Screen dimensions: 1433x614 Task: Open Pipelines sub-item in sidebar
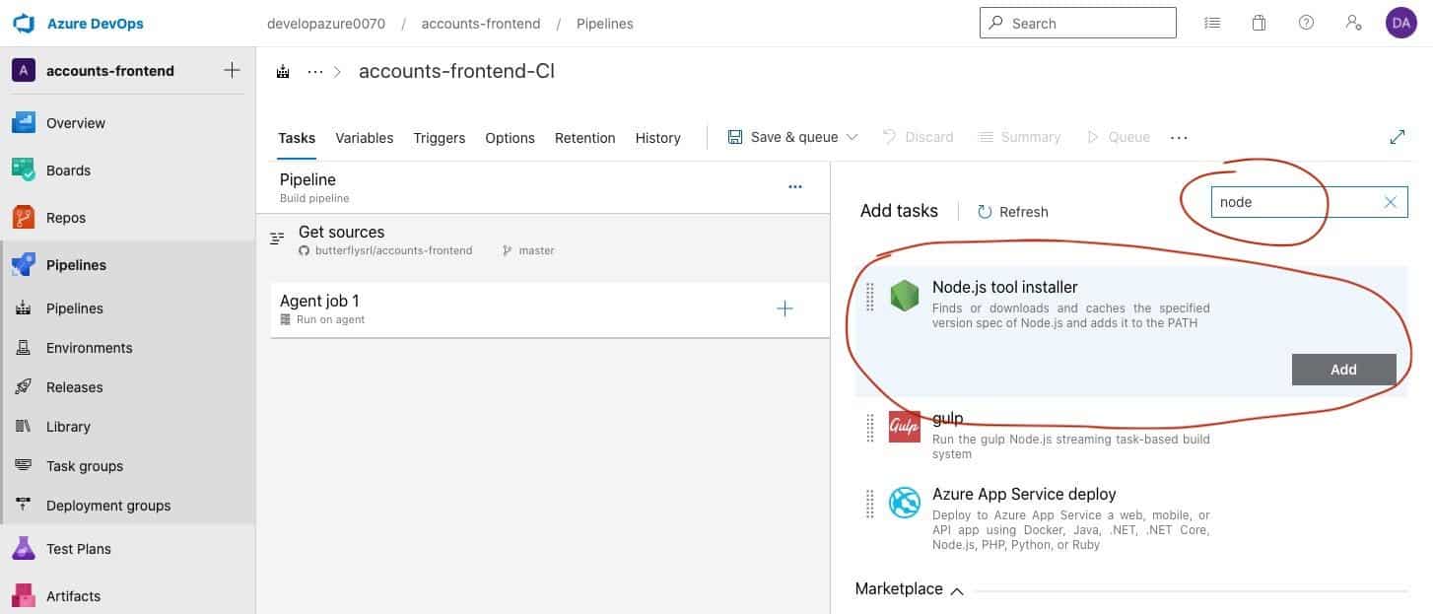[x=75, y=308]
